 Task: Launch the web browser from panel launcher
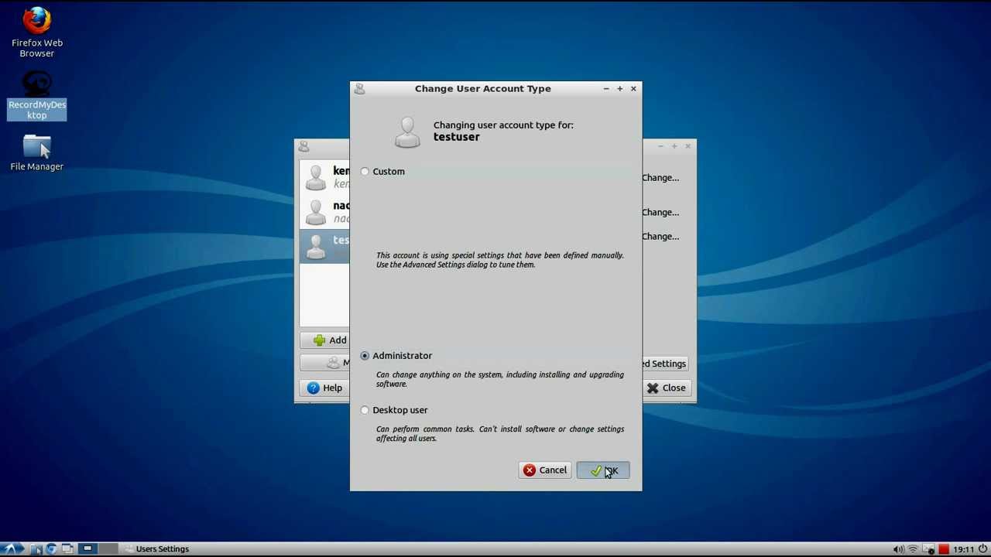pyautogui.click(x=51, y=549)
